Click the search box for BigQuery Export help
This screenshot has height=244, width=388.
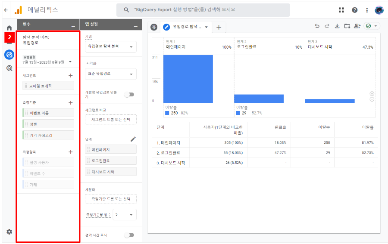click(x=203, y=10)
